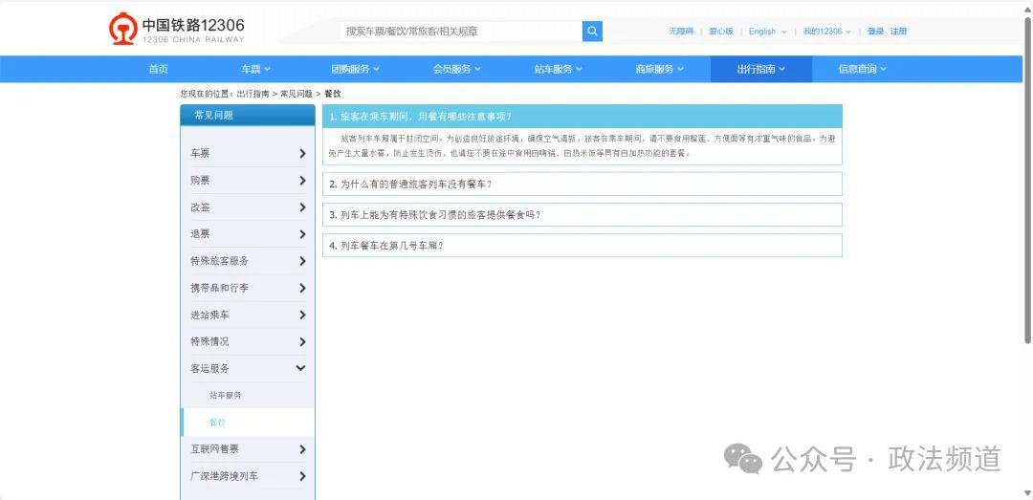
Task: Expand question 3 about special dietary habits
Action: [x=582, y=215]
